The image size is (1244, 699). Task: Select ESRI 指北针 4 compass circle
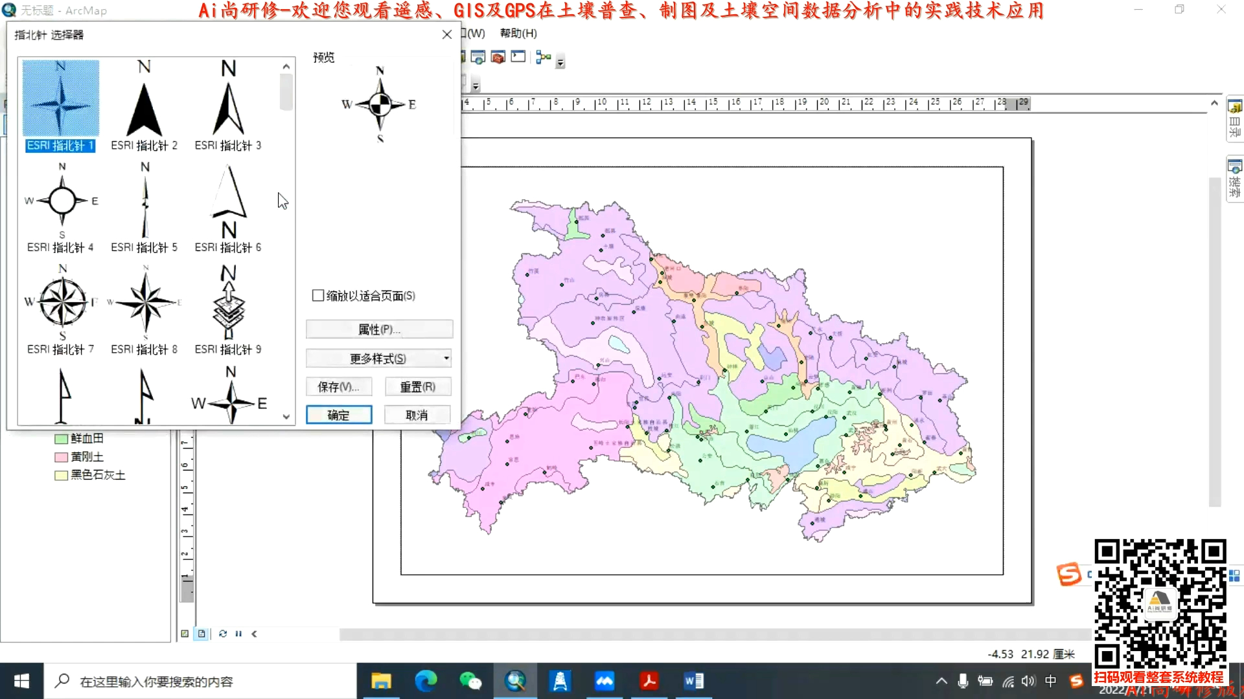(60, 207)
